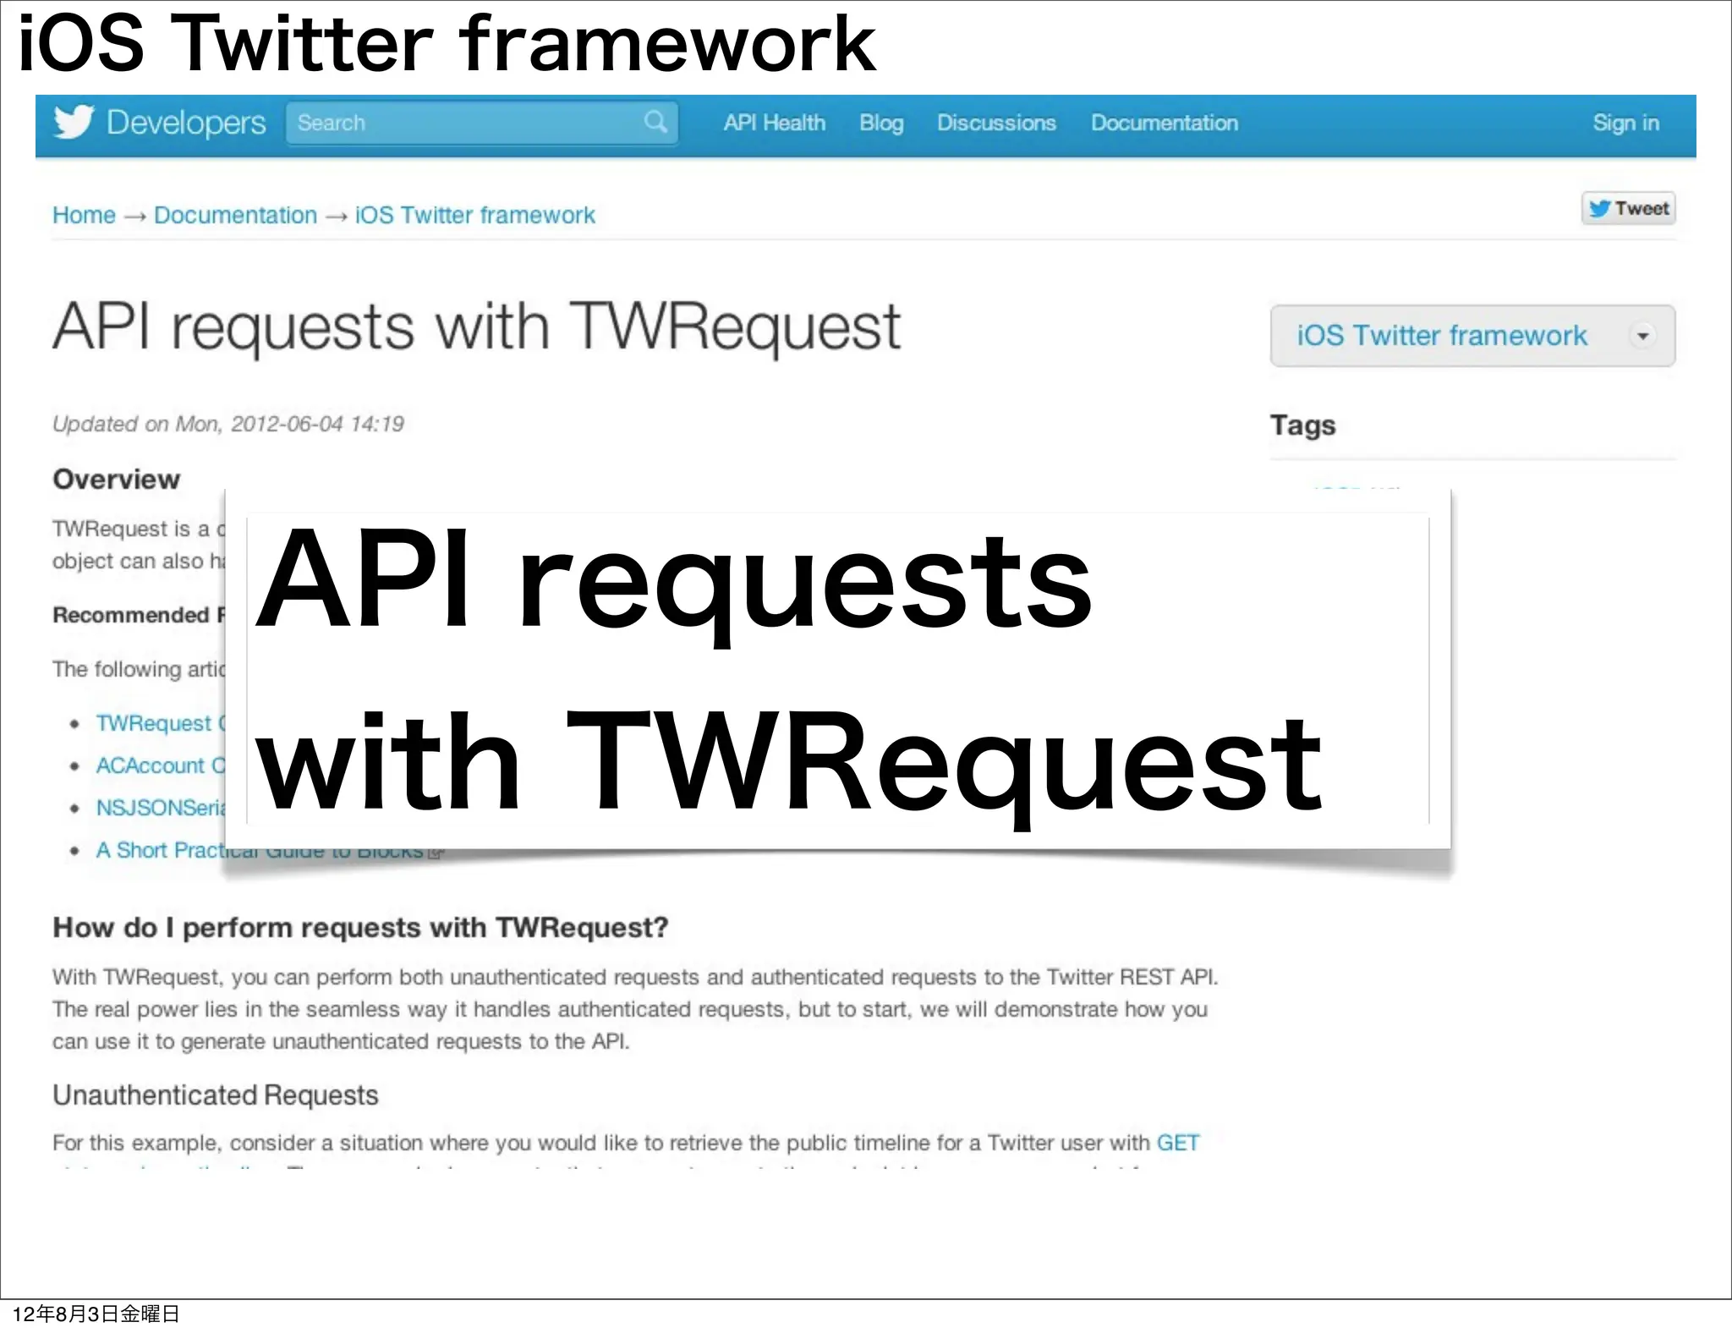Open Documentation menu item

1164,123
